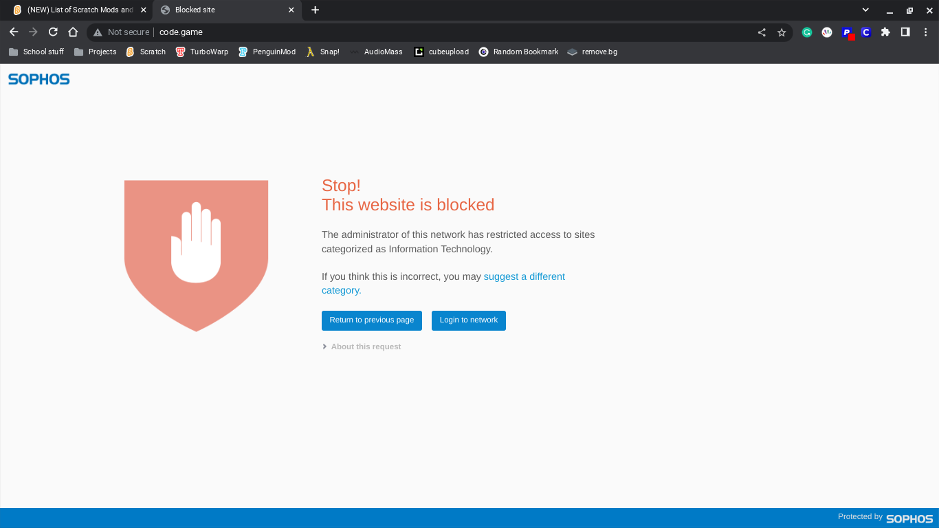Open the PenguinMod bookmark
This screenshot has width=939, height=528.
click(267, 52)
